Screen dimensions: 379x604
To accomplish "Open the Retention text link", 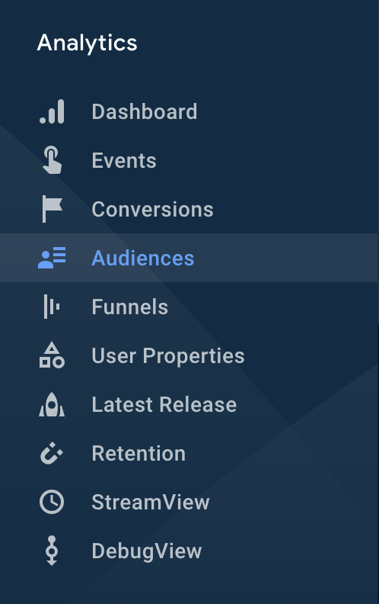I will (x=139, y=453).
